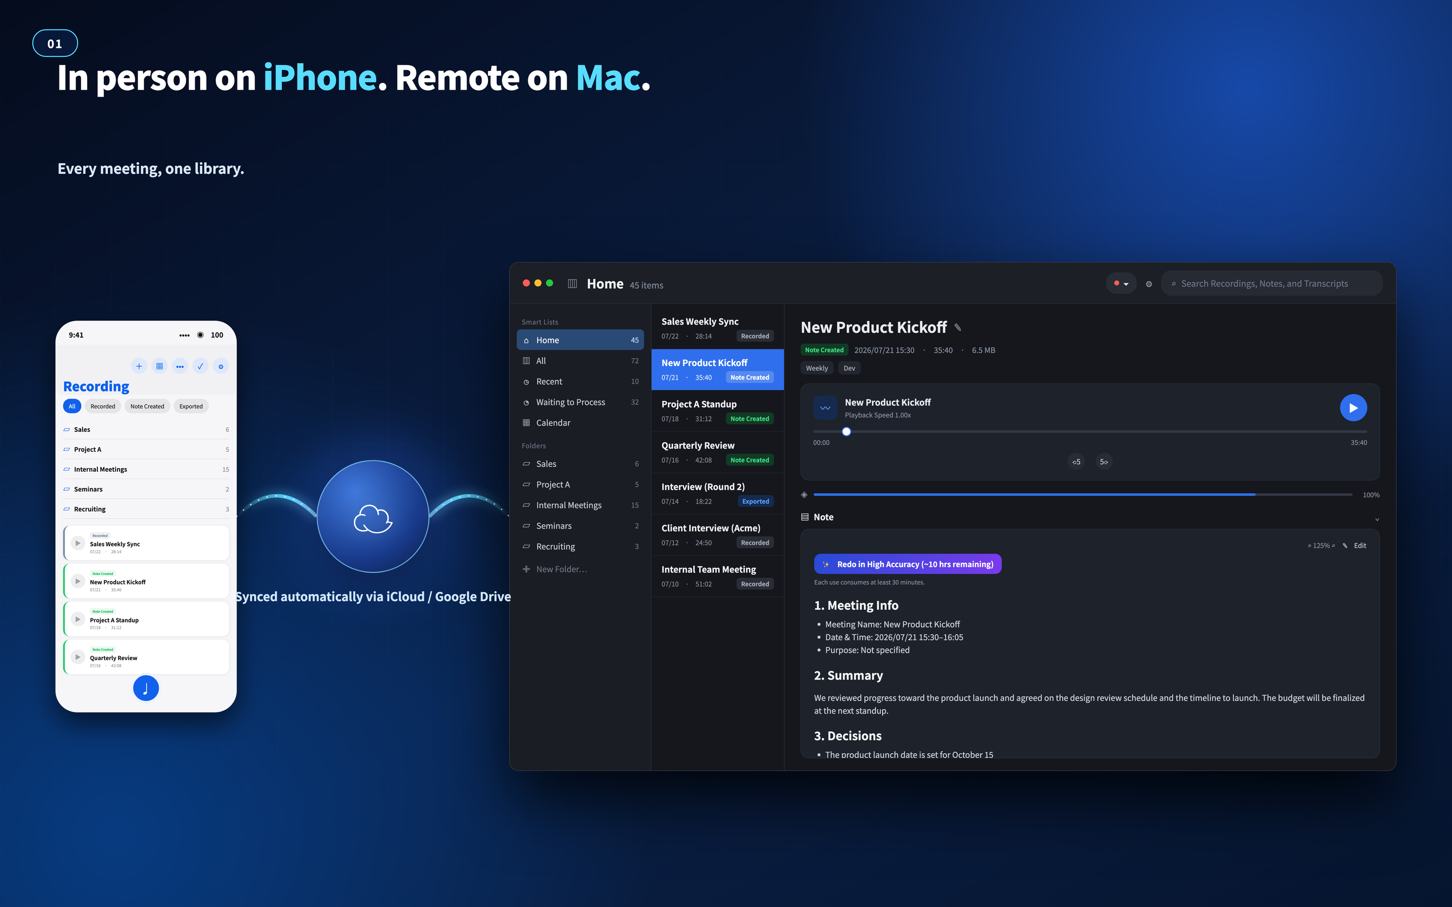Open the Seminars folder on the phone
Viewport: 1452px width, 907px height.
[146, 489]
